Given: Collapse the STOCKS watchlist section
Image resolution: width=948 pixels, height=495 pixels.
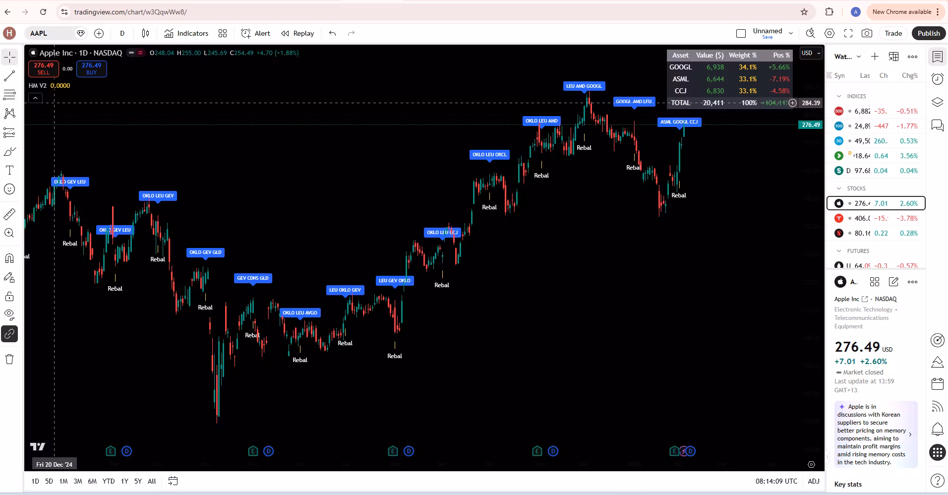Looking at the screenshot, I should (839, 188).
